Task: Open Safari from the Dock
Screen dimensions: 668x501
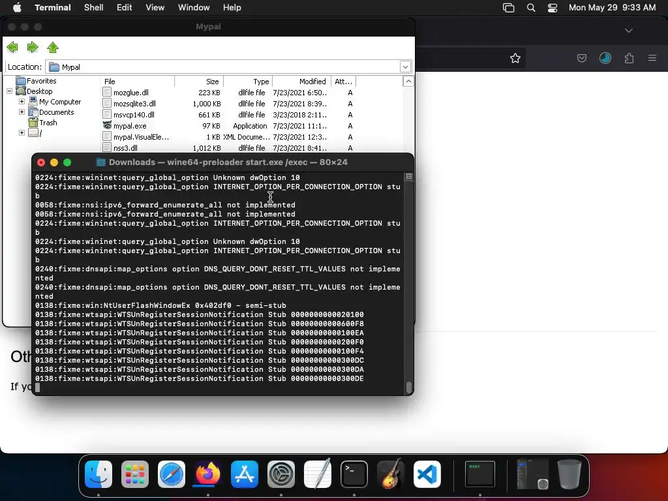Action: pos(172,474)
